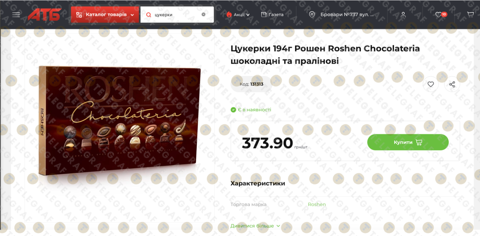Screen dimensions: 480x236
Task: Select store Бровари №737 address
Action: coord(347,15)
